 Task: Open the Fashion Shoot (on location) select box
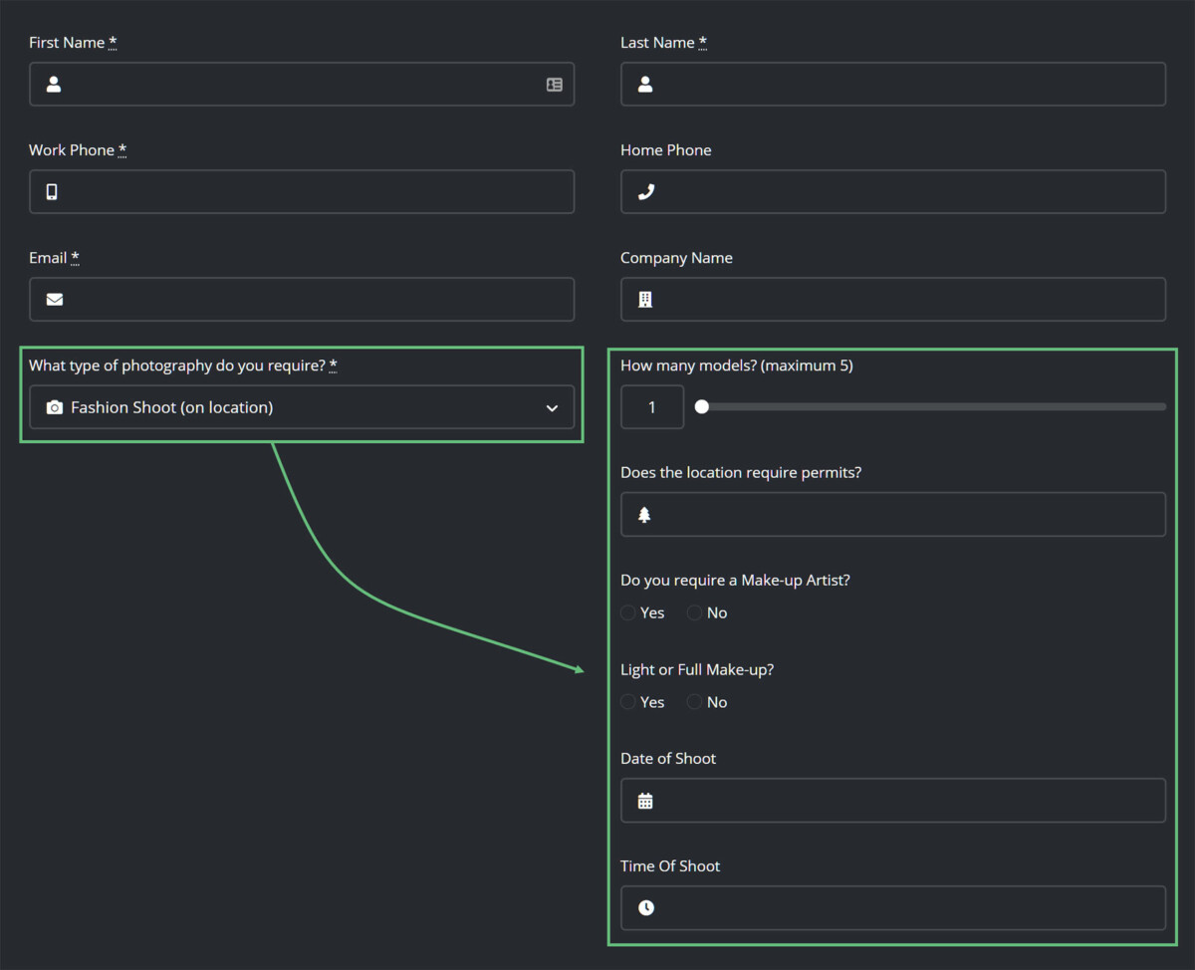point(302,407)
